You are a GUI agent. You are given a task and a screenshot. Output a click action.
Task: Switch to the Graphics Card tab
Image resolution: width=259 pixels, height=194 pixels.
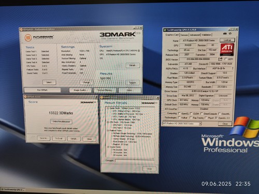172,35
